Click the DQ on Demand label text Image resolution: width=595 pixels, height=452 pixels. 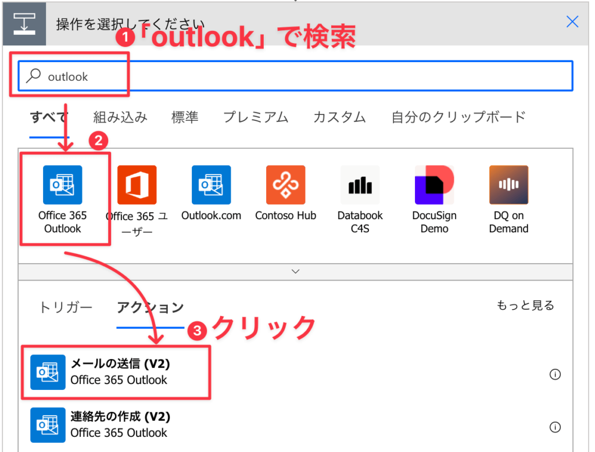click(x=509, y=222)
